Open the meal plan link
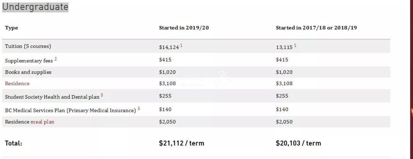 [42, 122]
